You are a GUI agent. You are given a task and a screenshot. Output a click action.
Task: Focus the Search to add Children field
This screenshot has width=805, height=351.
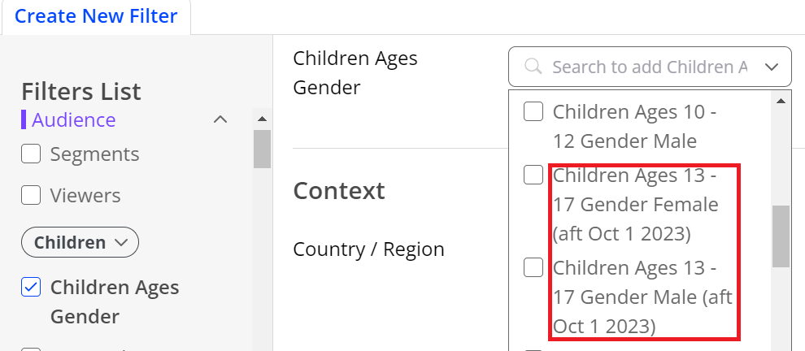coord(650,67)
